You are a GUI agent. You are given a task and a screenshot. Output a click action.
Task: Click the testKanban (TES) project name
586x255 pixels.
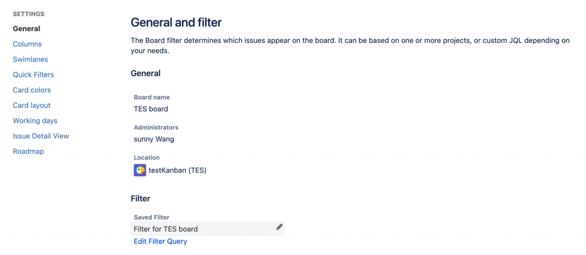177,170
